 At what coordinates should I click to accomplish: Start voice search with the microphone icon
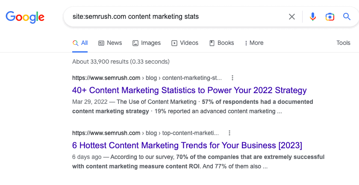(313, 17)
